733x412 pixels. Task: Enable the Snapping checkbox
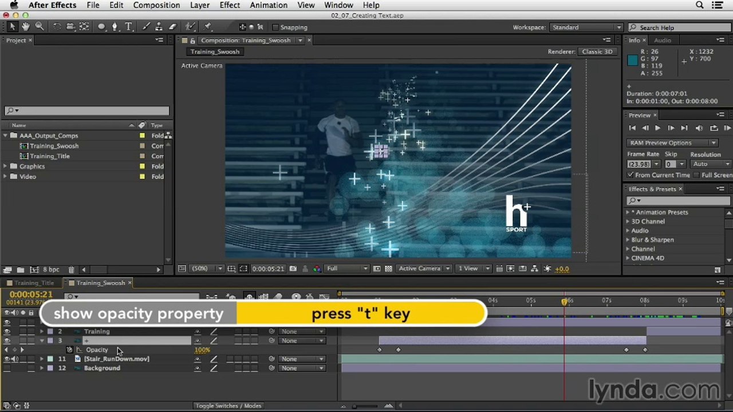pos(275,27)
